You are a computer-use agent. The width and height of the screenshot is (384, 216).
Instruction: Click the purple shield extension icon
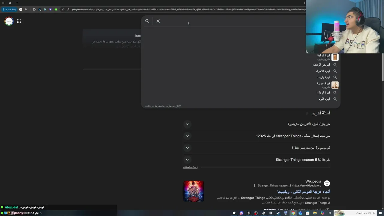coord(50,10)
